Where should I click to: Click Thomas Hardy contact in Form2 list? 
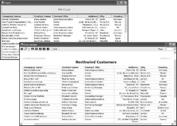click(41, 27)
